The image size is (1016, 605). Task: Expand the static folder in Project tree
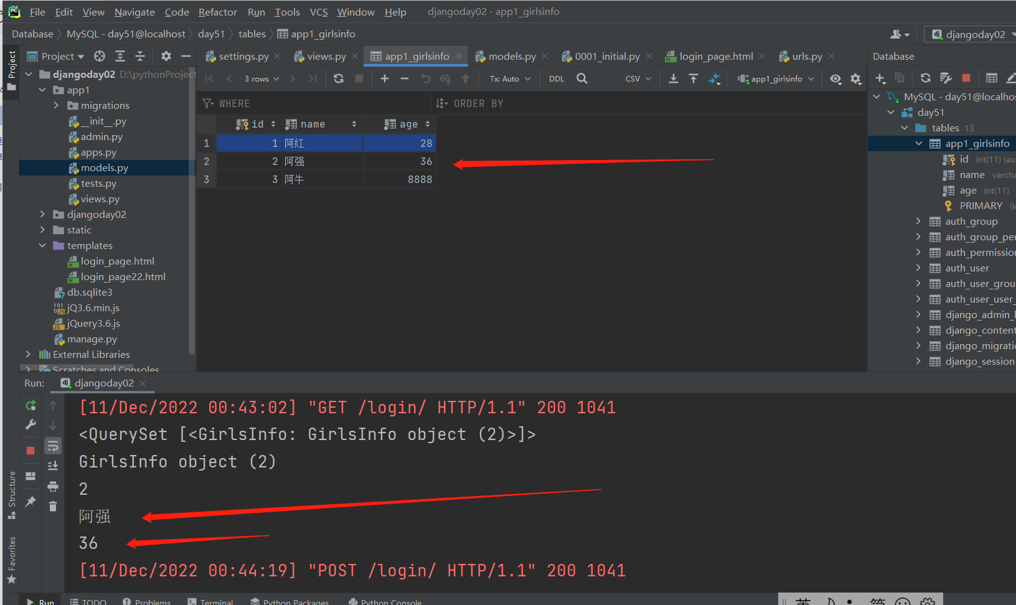(42, 230)
